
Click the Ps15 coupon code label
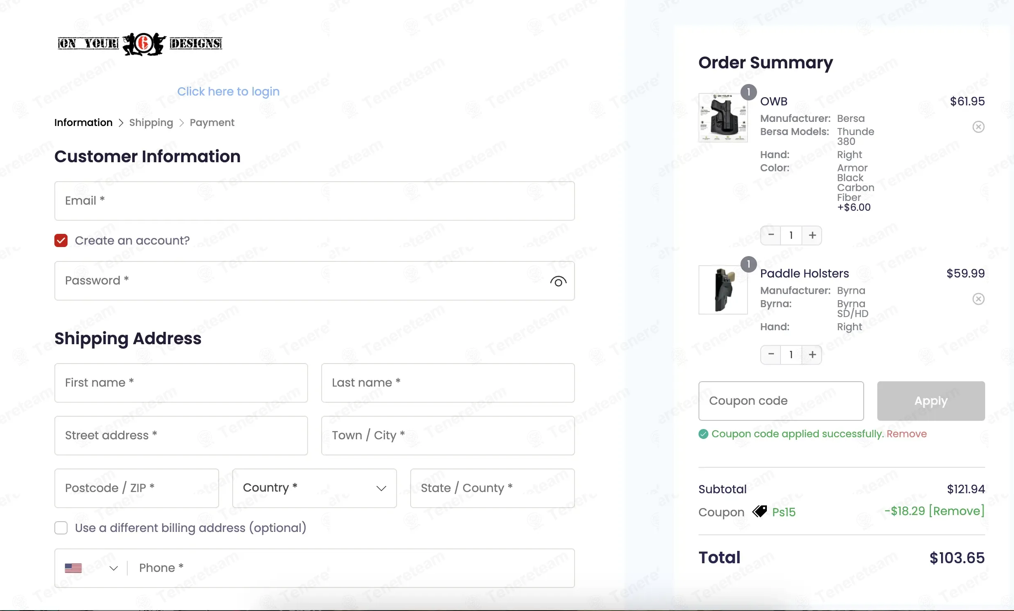(x=783, y=512)
